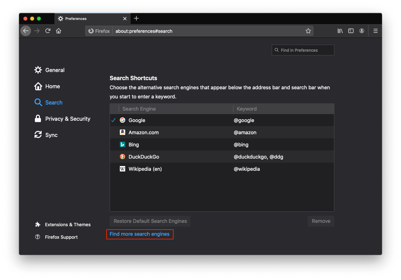
Task: Click the Find in Preferences field
Action: pos(303,50)
